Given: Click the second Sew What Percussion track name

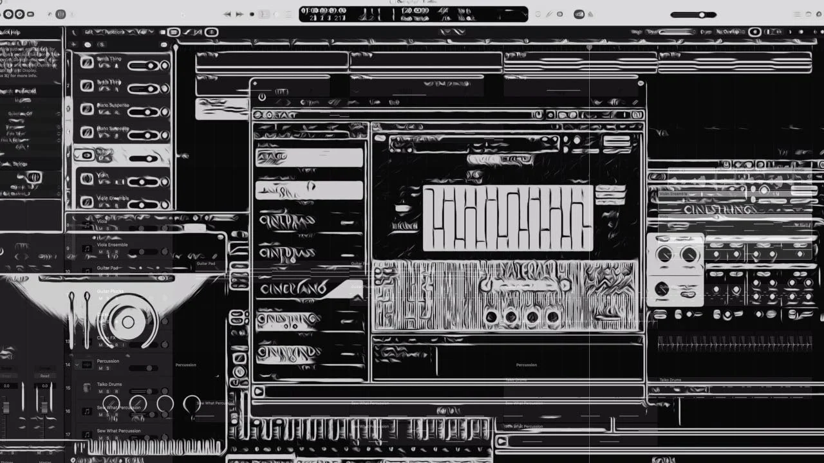Looking at the screenshot, I should point(118,431).
